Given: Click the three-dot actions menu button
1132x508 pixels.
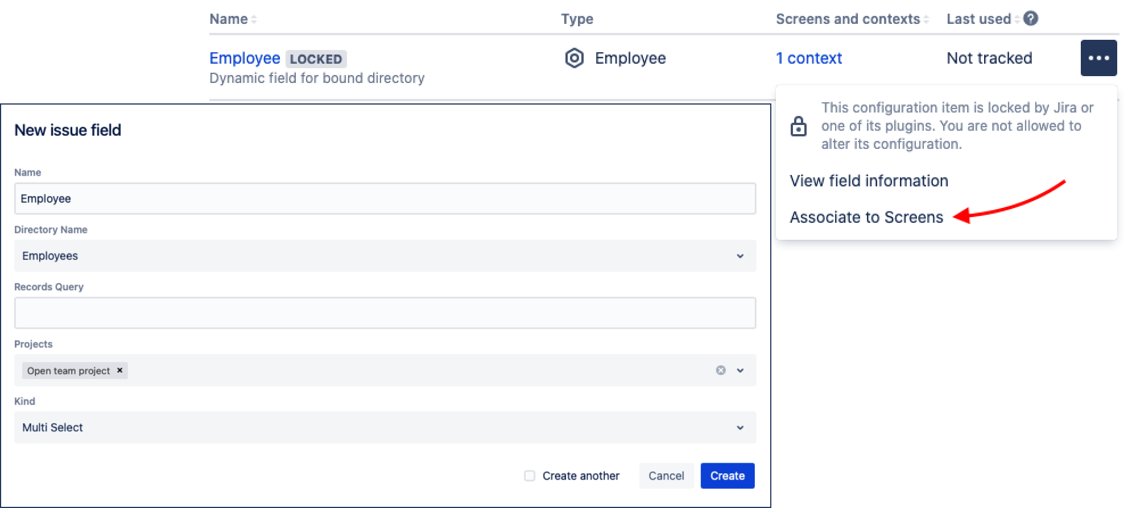Looking at the screenshot, I should coord(1098,58).
